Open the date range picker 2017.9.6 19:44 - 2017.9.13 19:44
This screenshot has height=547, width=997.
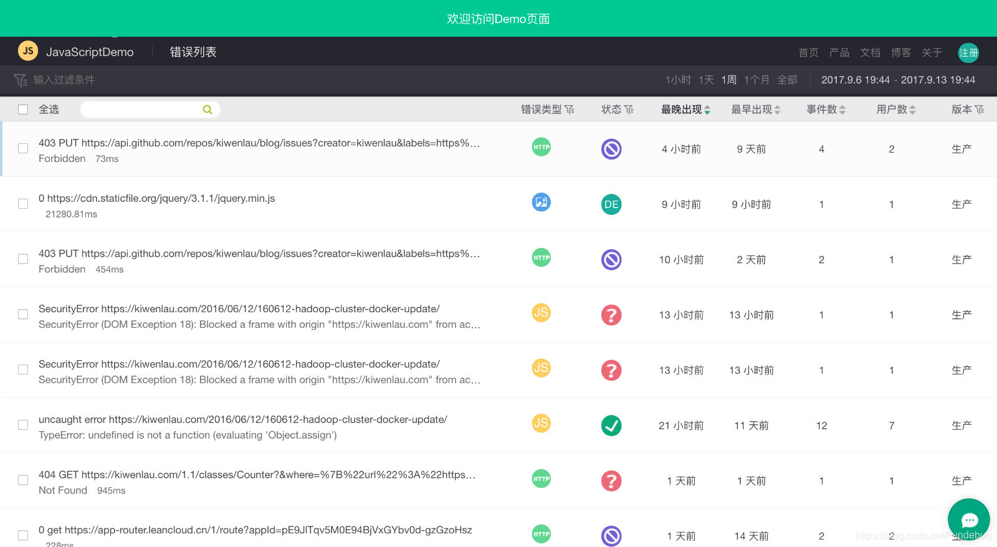898,80
